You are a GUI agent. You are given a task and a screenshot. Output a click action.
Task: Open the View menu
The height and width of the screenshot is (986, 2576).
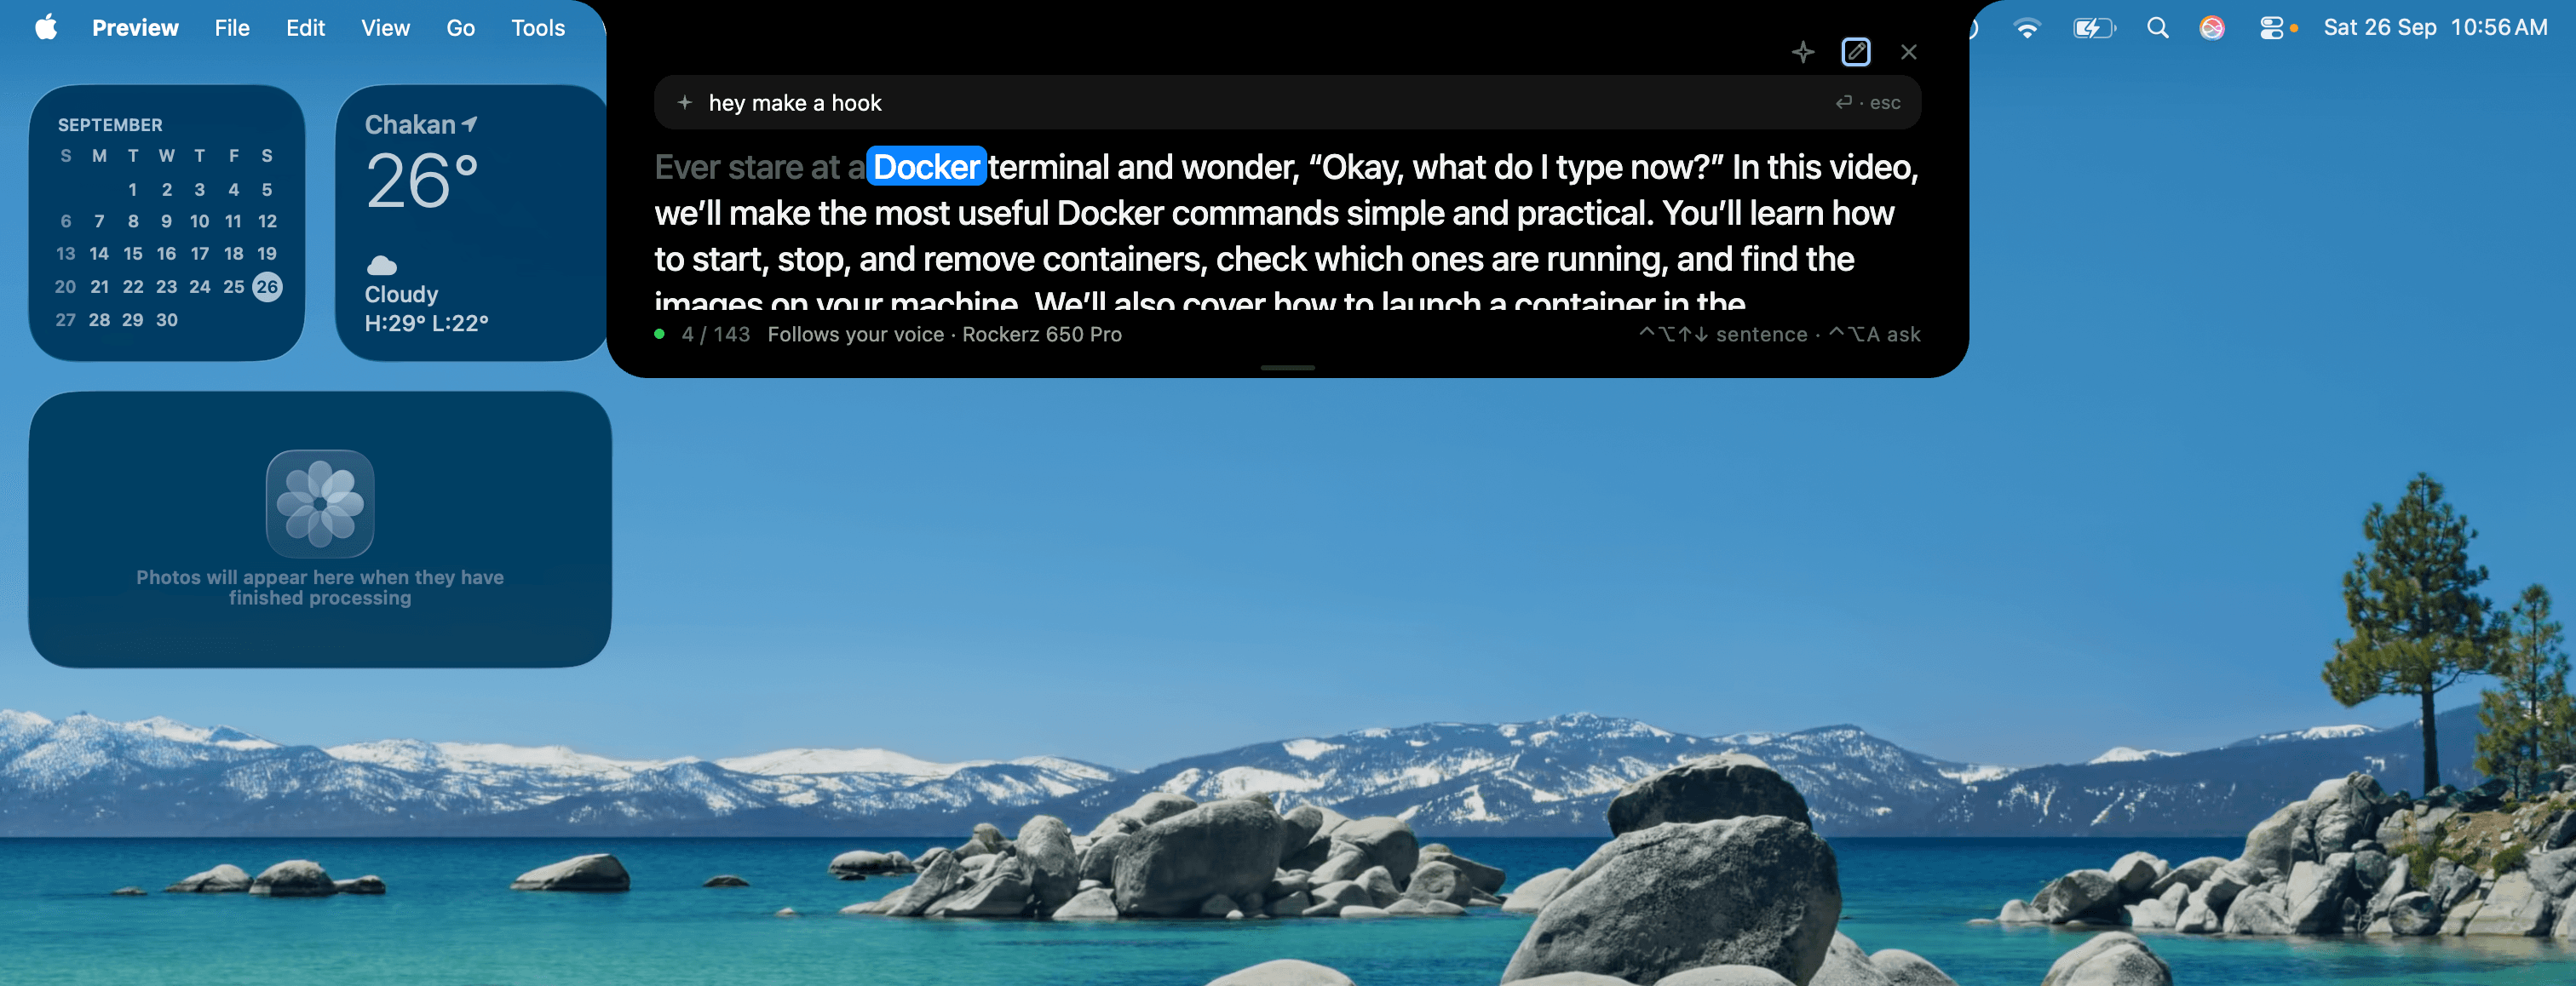click(x=385, y=28)
